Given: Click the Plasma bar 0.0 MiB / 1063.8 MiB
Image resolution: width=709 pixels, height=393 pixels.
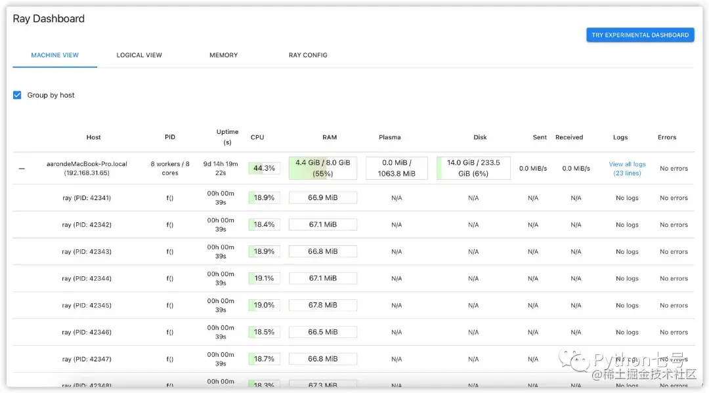Looking at the screenshot, I should (x=397, y=168).
